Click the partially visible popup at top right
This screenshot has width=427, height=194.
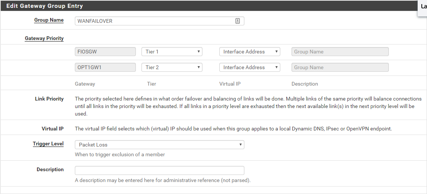tap(423, 7)
